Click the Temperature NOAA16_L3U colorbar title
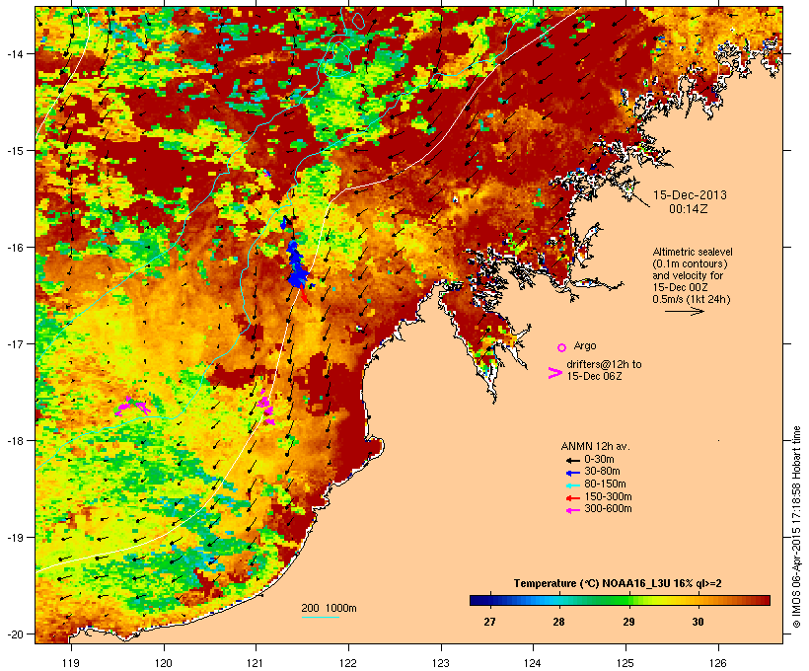This screenshot has width=809, height=671. tap(618, 583)
